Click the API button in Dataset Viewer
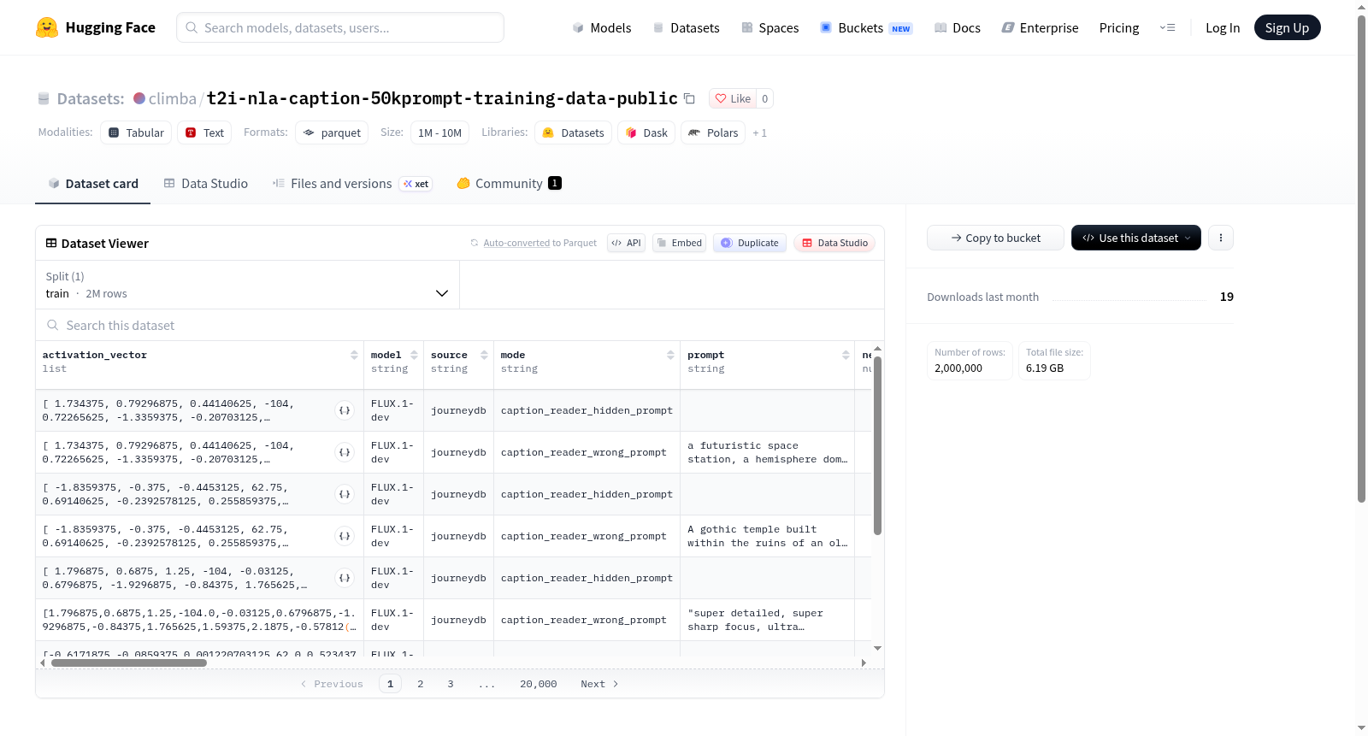 pos(626,243)
